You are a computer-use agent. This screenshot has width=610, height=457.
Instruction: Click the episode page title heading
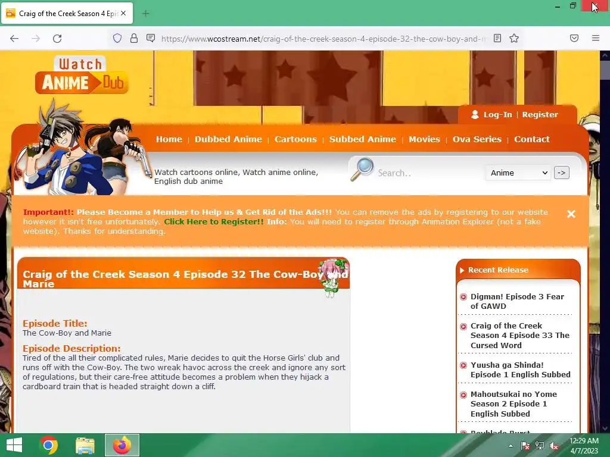185,278
